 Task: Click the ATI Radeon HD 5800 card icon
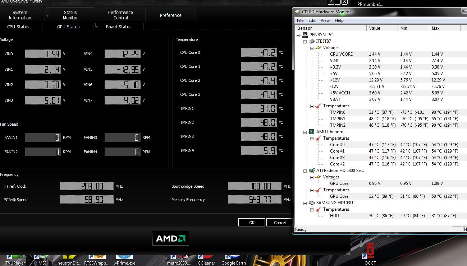312,171
